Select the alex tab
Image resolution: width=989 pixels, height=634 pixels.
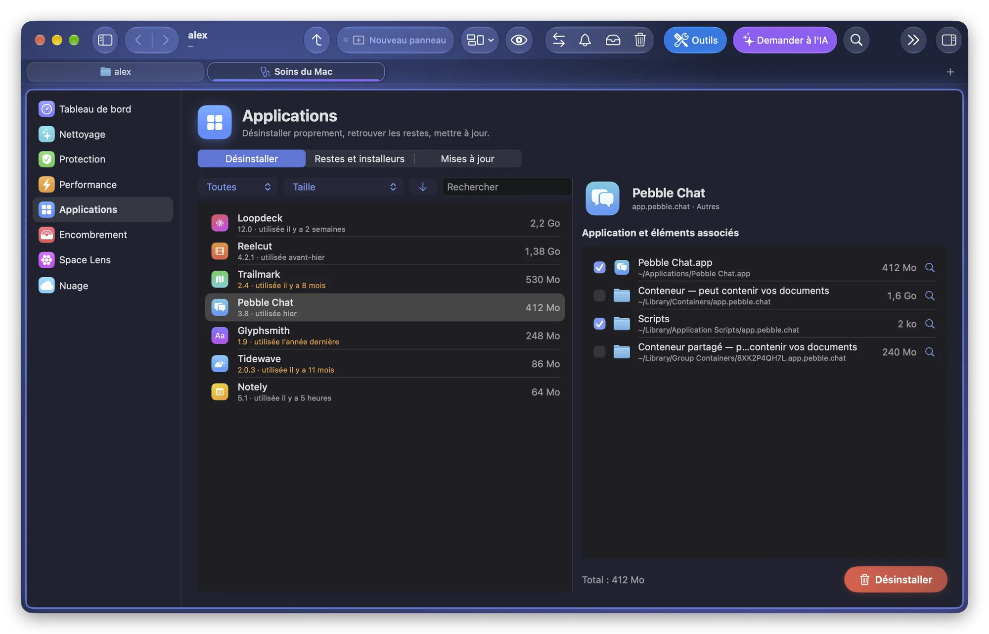coord(116,72)
